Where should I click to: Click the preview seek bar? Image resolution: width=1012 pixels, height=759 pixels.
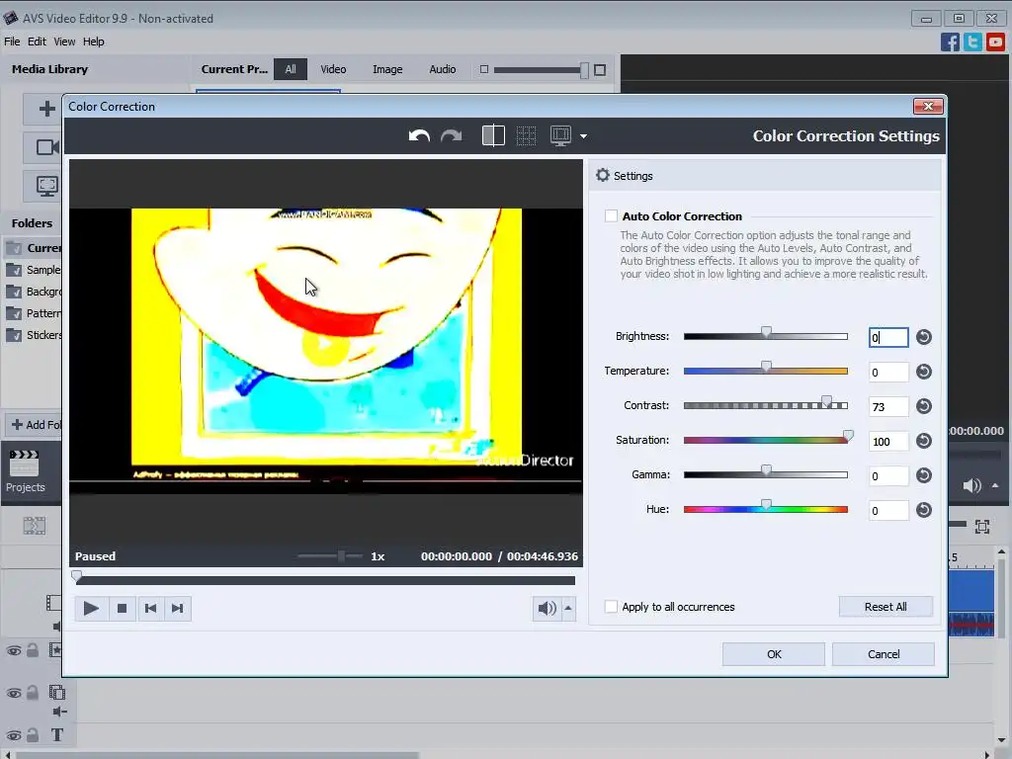[x=325, y=581]
